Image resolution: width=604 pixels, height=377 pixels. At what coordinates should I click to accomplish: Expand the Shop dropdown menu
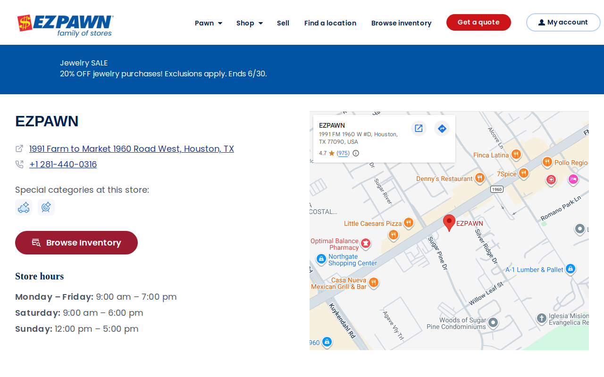click(250, 23)
